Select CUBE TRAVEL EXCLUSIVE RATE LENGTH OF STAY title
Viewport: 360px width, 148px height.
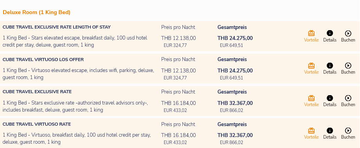[x=57, y=27]
